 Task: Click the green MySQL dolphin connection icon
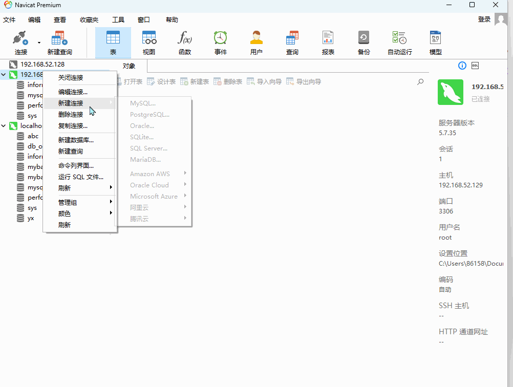(x=451, y=92)
